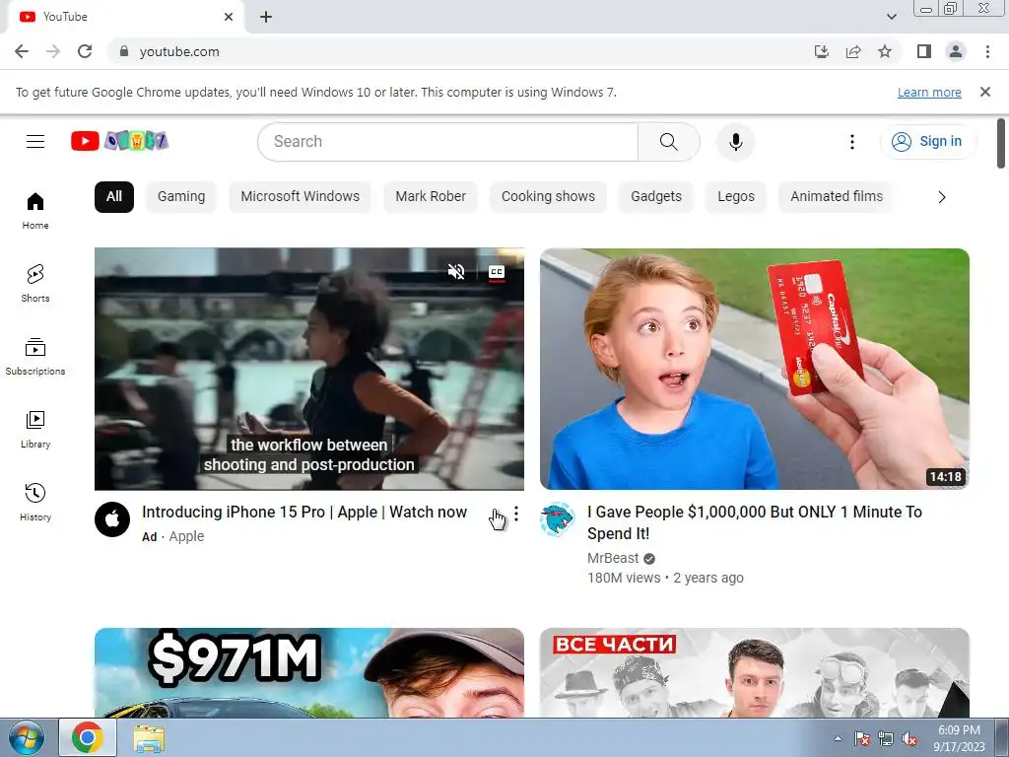Image resolution: width=1009 pixels, height=757 pixels.
Task: Click the YouTube logo
Action: tap(119, 141)
